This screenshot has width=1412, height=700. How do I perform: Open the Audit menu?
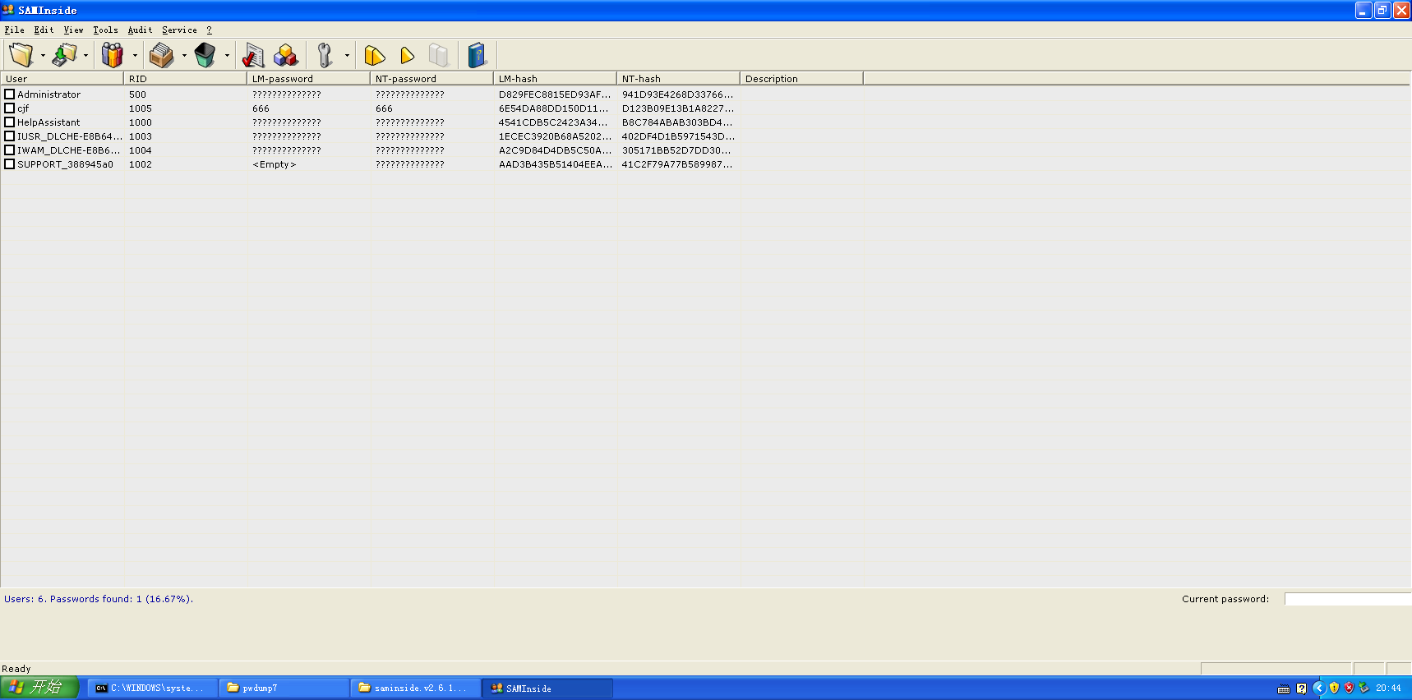[140, 30]
